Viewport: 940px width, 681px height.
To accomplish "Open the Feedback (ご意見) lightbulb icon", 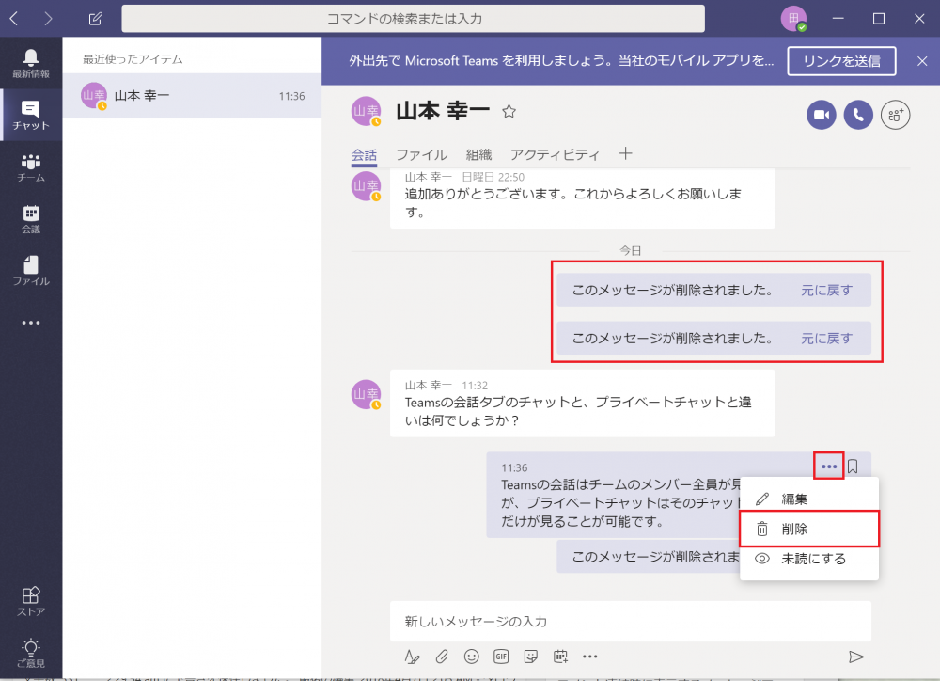I will pos(31,653).
